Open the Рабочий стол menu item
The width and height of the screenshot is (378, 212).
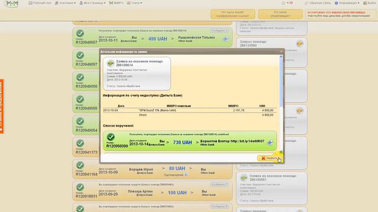[40, 3]
